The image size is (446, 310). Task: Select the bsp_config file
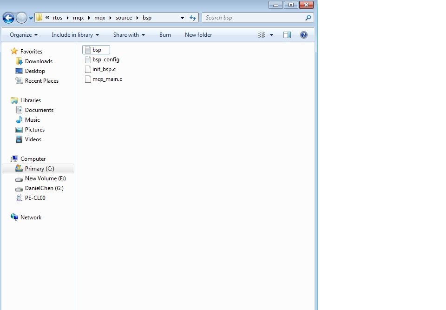pyautogui.click(x=102, y=59)
